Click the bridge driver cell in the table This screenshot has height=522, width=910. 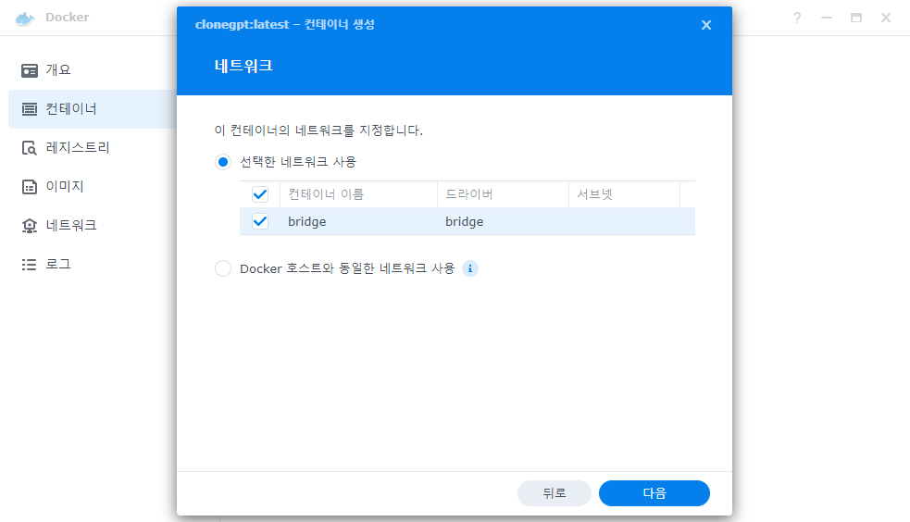coord(465,222)
